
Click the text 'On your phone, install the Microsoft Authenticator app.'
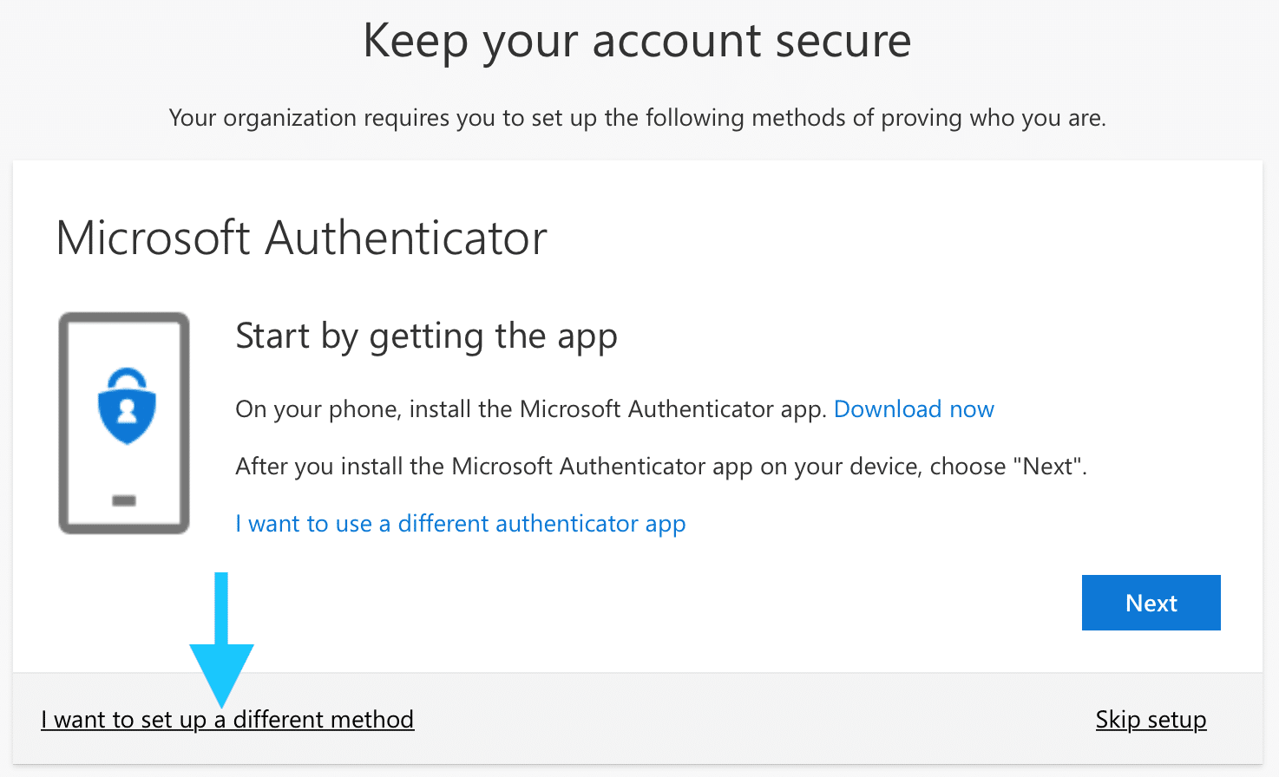tap(530, 409)
